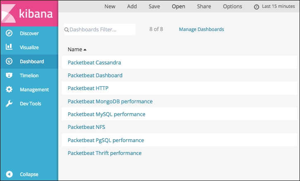Screen dimensions: 300x181
Task: Click Open in top toolbar
Action: coord(179,7)
